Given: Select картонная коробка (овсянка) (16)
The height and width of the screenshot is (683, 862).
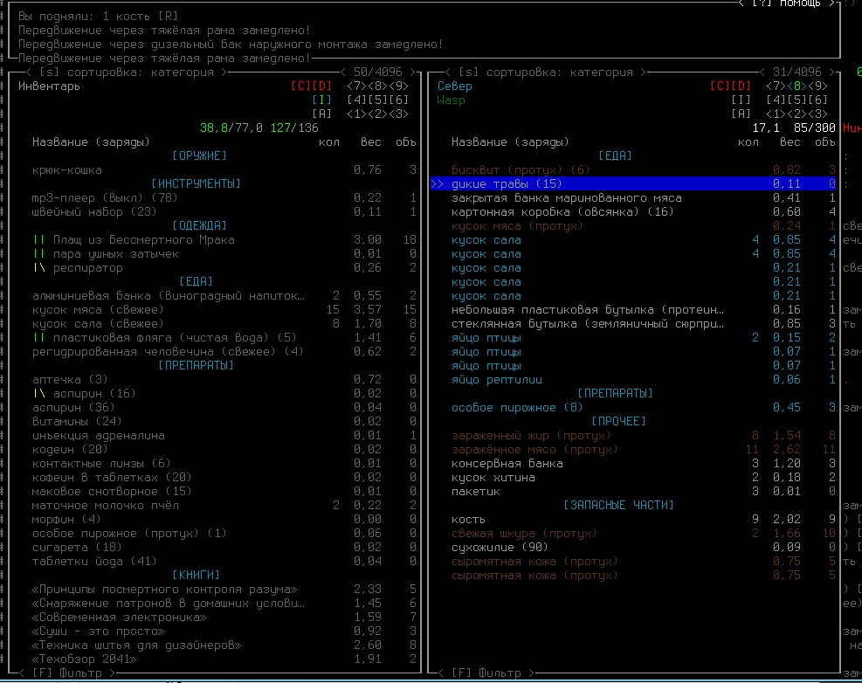Looking at the screenshot, I should [x=643, y=211].
